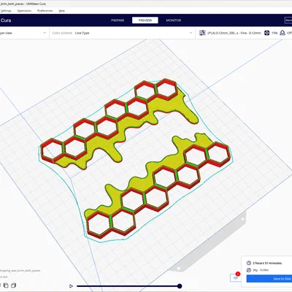This screenshot has width=292, height=292.
Task: Switch to the Monitor stage
Action: (174, 20)
